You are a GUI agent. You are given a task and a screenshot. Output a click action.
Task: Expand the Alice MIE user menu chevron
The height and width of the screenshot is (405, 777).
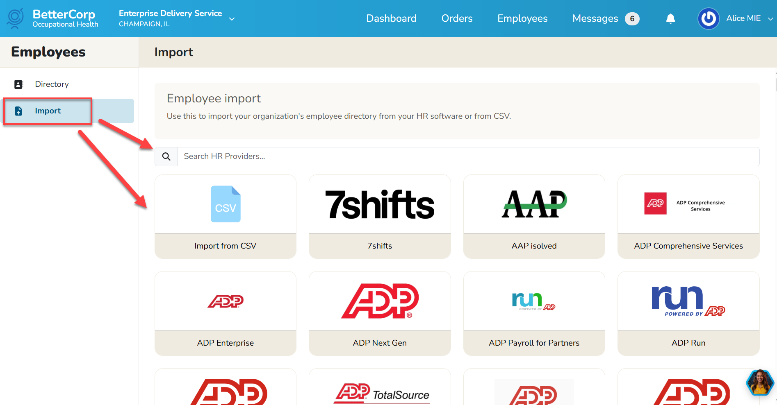770,19
